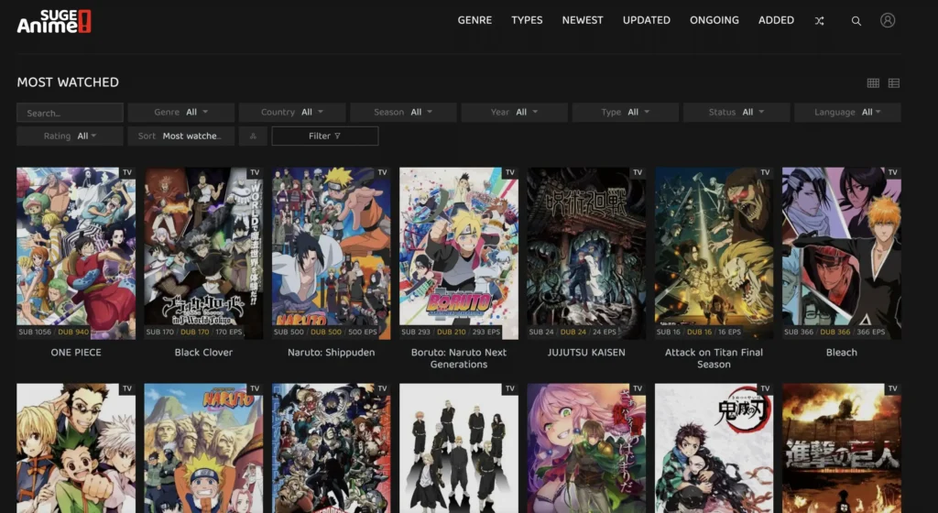The image size is (938, 513).
Task: Click the random shuffle icon
Action: (819, 21)
